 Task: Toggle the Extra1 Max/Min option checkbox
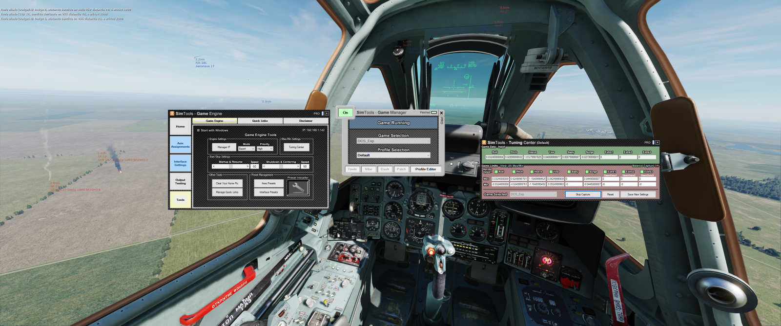(605, 172)
